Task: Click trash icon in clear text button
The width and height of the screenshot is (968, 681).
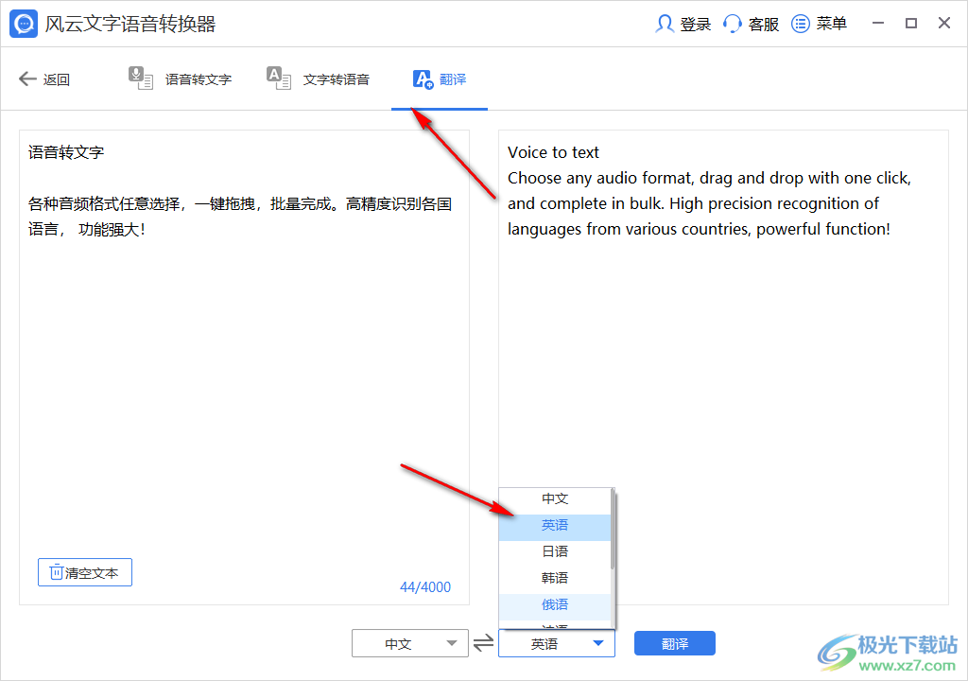Action: pos(56,572)
